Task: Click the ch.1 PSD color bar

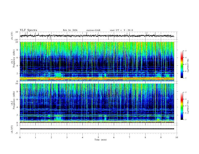Action: pos(182,64)
